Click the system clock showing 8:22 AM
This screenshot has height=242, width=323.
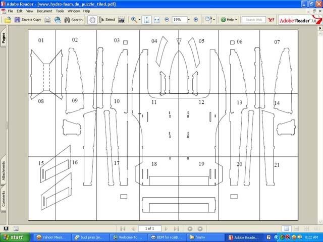(x=311, y=237)
